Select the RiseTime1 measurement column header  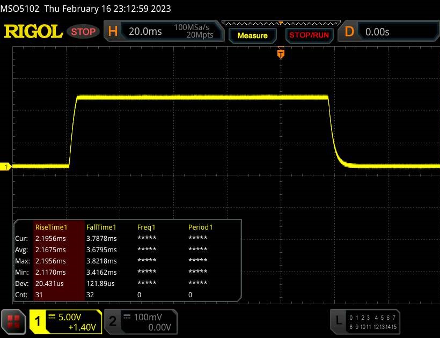point(52,227)
